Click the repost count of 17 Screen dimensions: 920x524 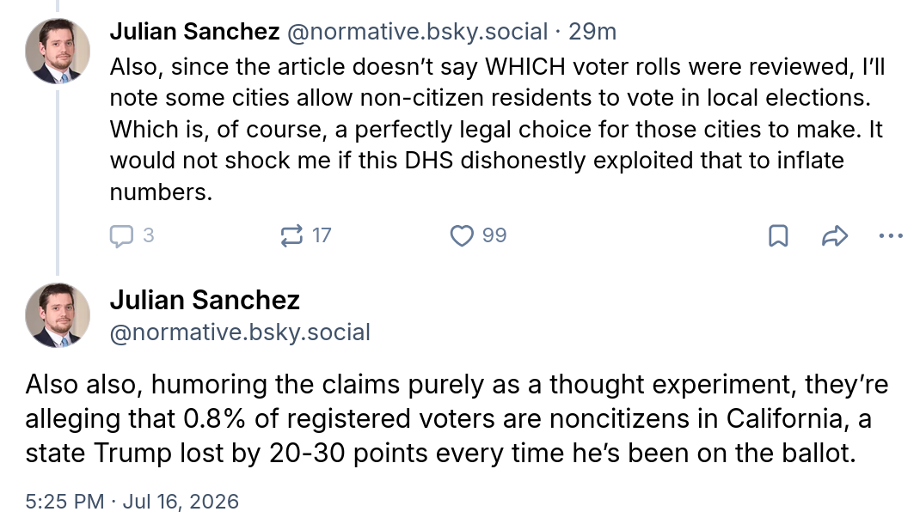pos(322,235)
